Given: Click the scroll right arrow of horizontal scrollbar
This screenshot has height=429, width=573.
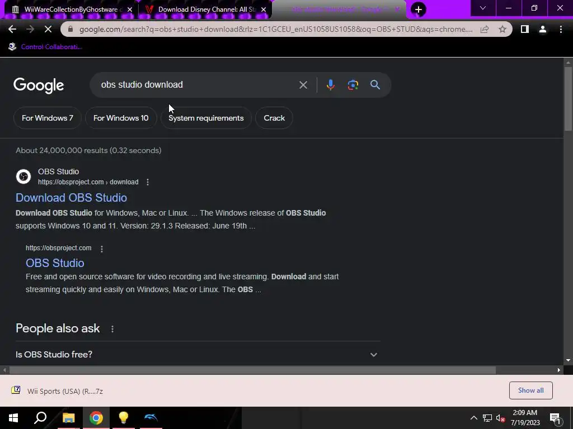Looking at the screenshot, I should click(x=559, y=370).
